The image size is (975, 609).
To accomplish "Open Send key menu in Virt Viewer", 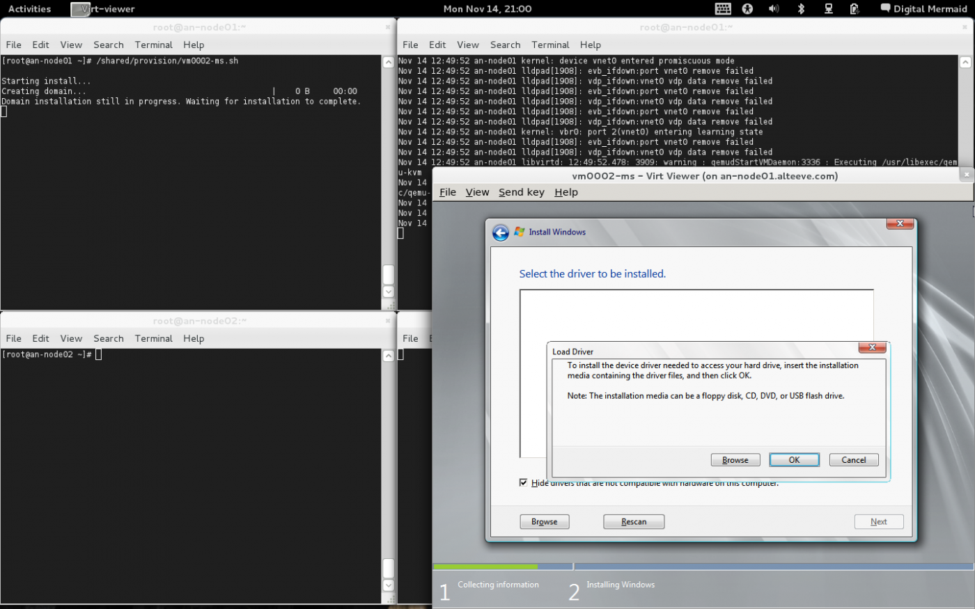I will pyautogui.click(x=521, y=192).
